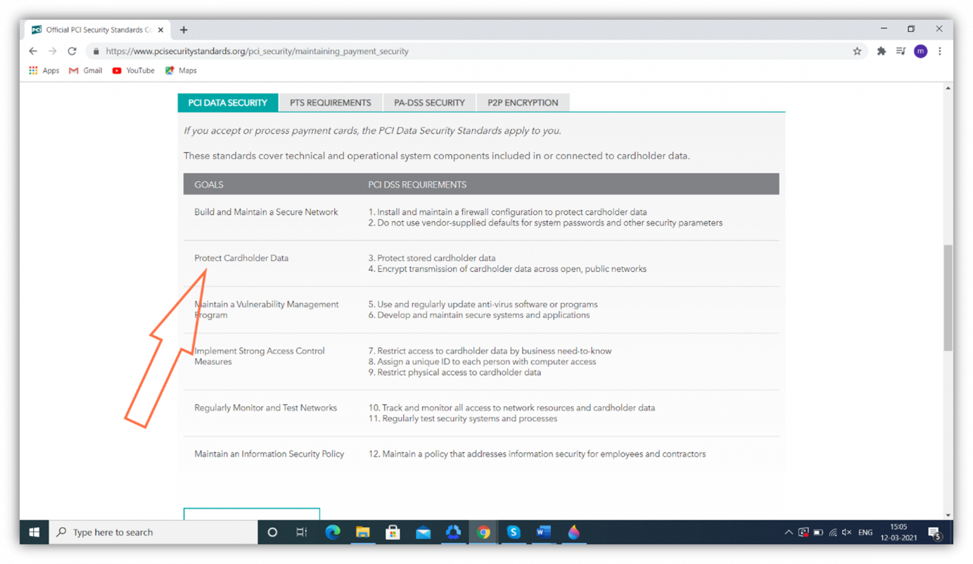Click requirement 3 'Protect stored cardholder data'

coord(432,258)
